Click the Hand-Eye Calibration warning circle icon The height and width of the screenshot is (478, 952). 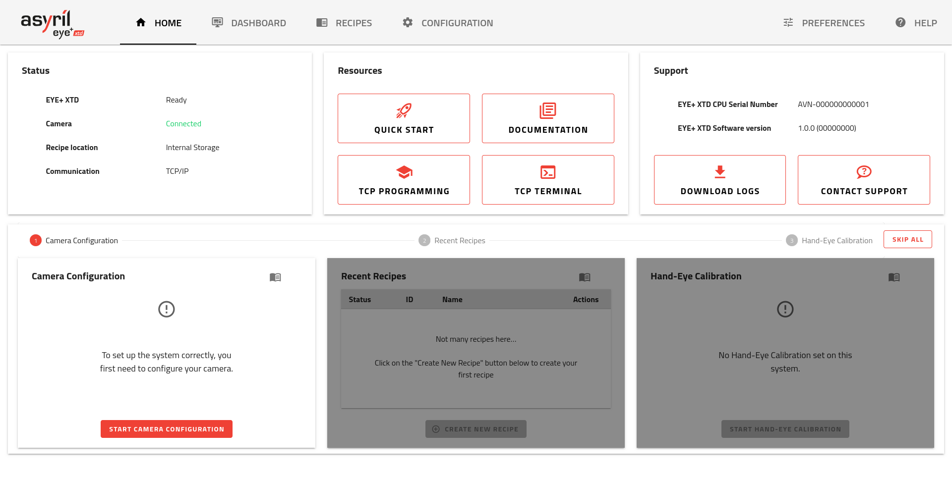click(785, 309)
